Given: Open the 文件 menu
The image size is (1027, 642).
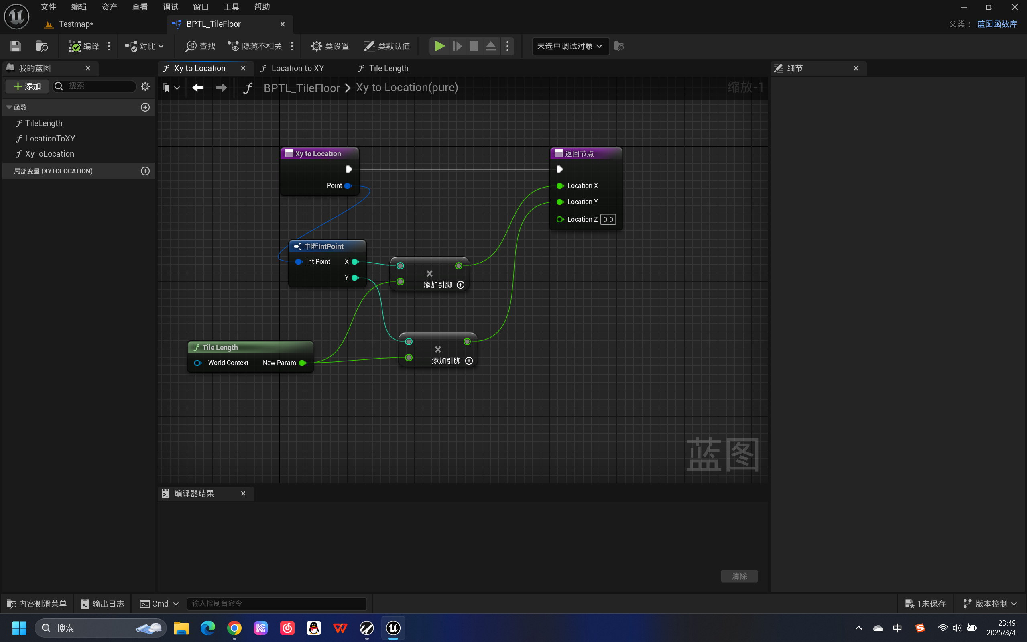Looking at the screenshot, I should pyautogui.click(x=49, y=7).
